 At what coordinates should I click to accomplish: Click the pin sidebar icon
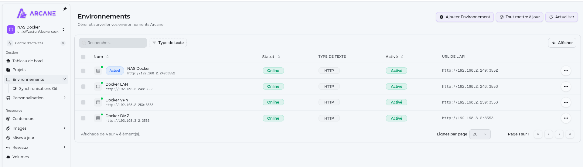(x=65, y=9)
